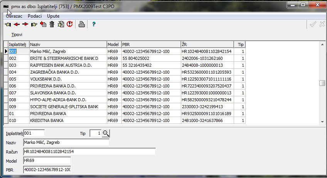Click the grid scrollbar thumb
This screenshot has width=327, height=178.
coord(322,83)
